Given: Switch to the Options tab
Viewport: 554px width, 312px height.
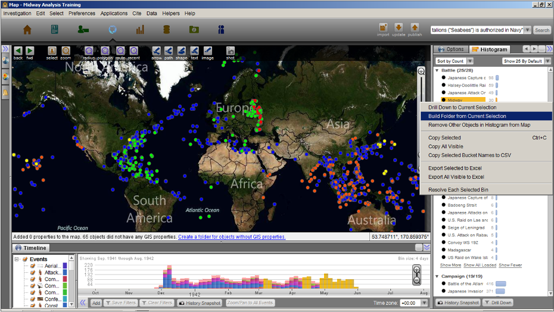Looking at the screenshot, I should 451,49.
